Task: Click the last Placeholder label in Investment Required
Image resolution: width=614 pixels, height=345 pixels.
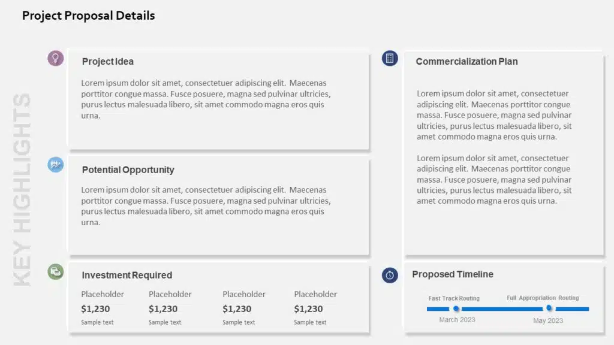Action: pyautogui.click(x=315, y=294)
